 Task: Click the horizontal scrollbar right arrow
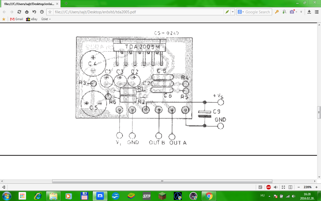pyautogui.click(x=315, y=181)
